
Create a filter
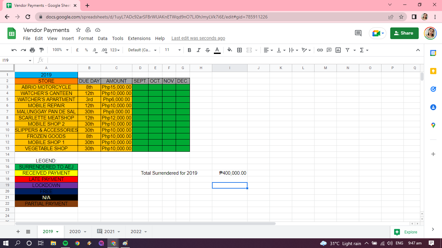click(348, 50)
